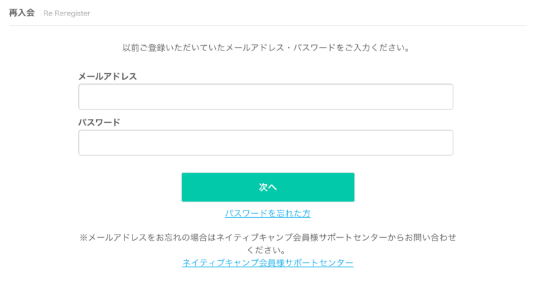Image resolution: width=538 pixels, height=287 pixels.
Task: Visit the member support center link
Action: click(268, 263)
